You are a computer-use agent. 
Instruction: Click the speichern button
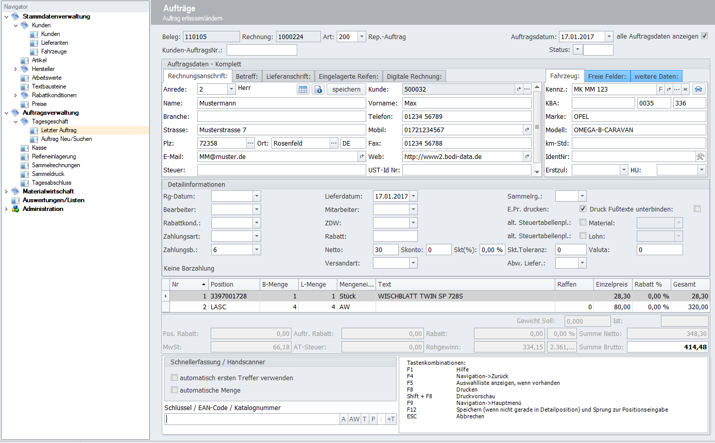[346, 90]
